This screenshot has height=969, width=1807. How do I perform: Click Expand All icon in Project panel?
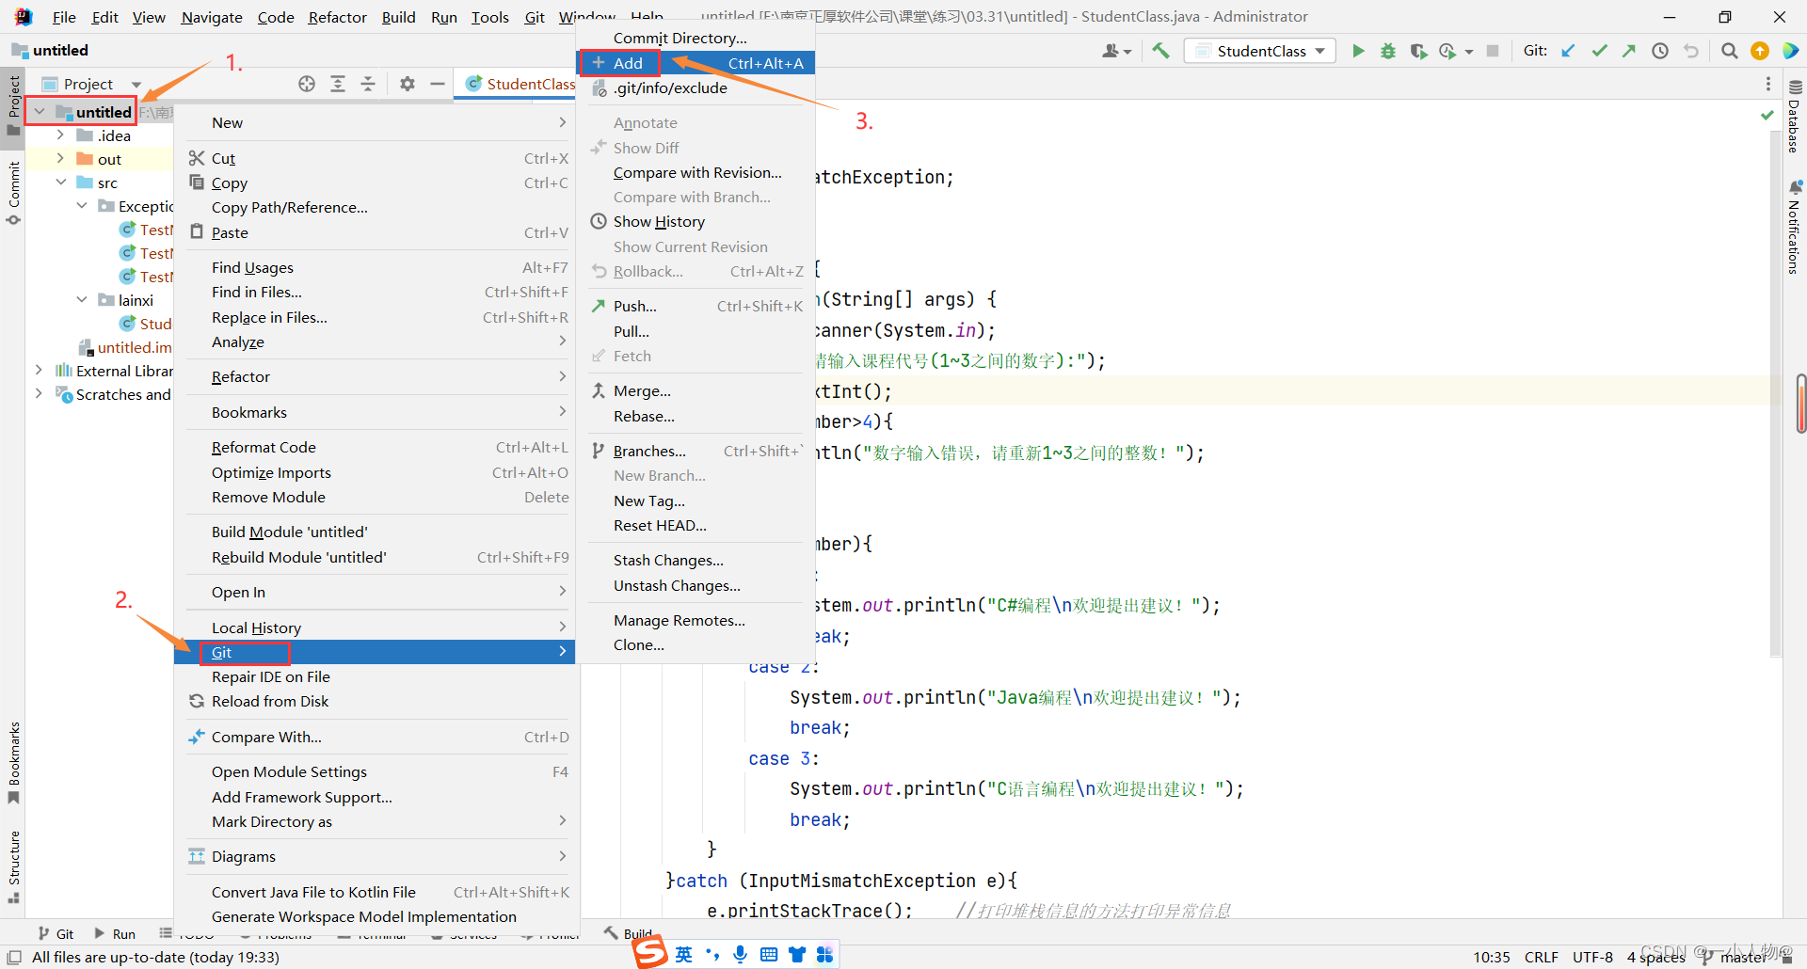[338, 84]
